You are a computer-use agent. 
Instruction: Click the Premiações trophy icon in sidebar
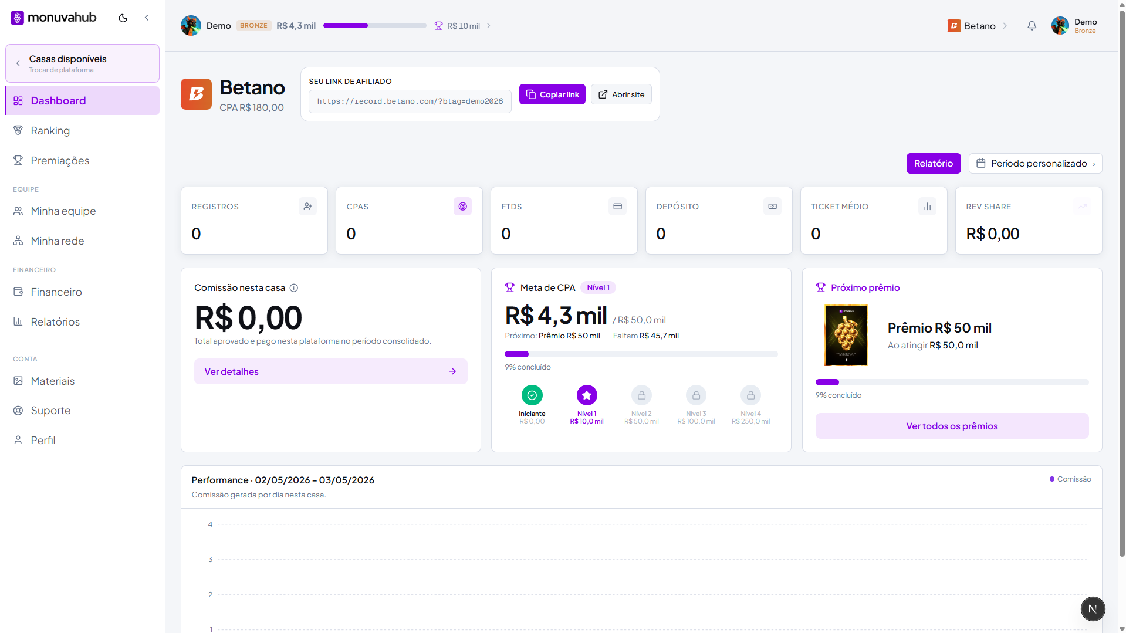(18, 160)
